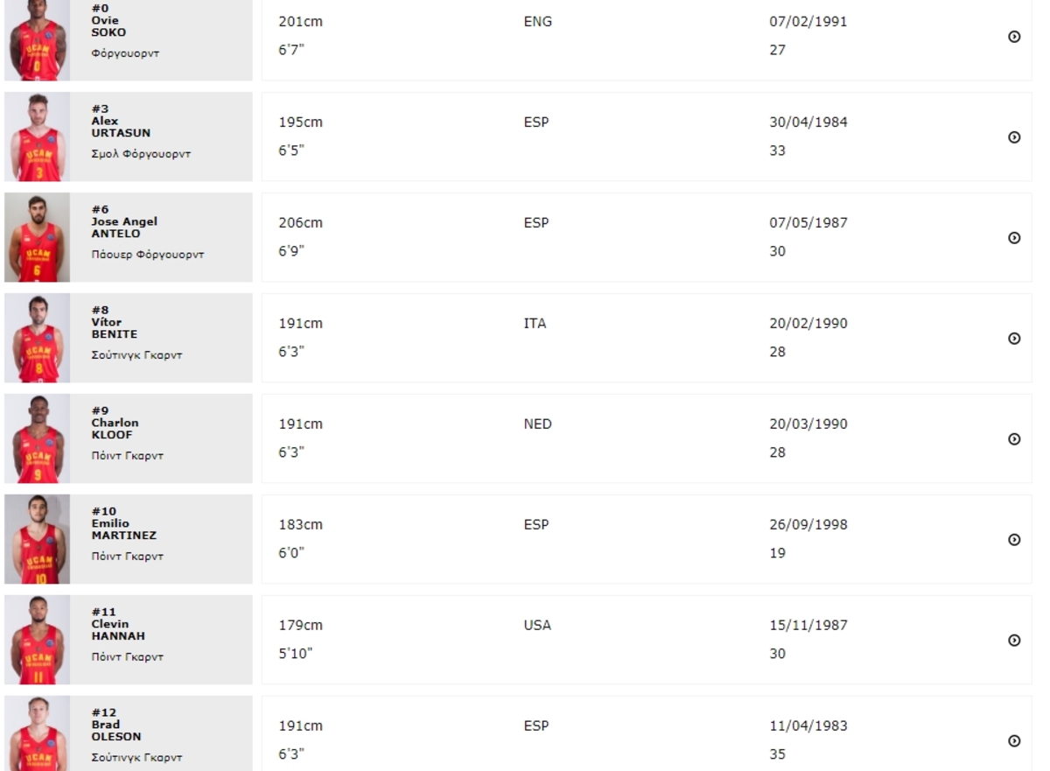Viewport: 1050px width, 771px height.
Task: Select Charlon Kloof's player photo
Action: click(37, 438)
